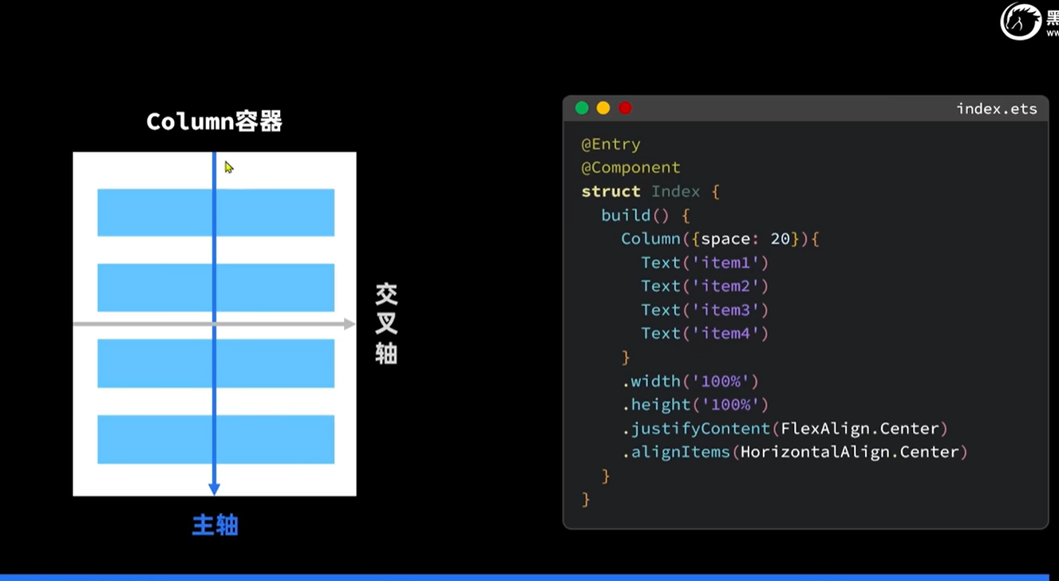Click the index.ets file title
Viewport: 1059px width, 581px height.
click(x=996, y=109)
